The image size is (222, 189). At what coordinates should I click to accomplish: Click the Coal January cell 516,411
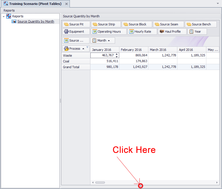click(x=105, y=61)
